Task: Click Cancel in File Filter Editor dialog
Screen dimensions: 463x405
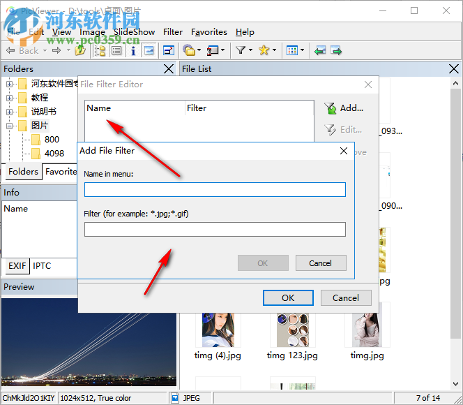Action: (x=346, y=297)
